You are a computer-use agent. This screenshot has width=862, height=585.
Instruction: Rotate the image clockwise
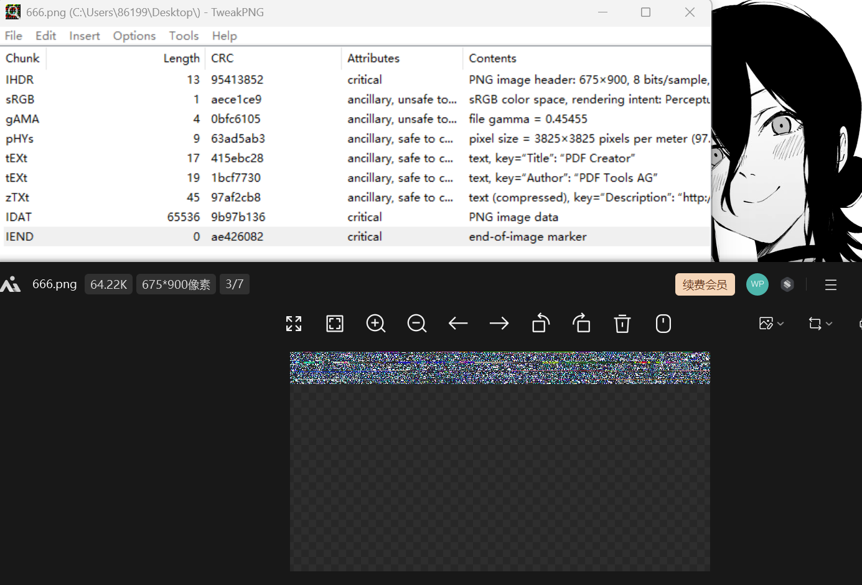point(581,324)
